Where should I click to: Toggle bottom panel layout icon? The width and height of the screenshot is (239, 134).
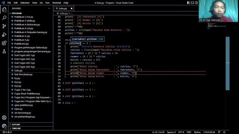pyautogui.click(x=193, y=3)
